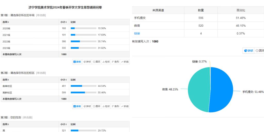Click 圆环 donut icon under question 2
This screenshot has width=264, height=132.
[97, 106]
